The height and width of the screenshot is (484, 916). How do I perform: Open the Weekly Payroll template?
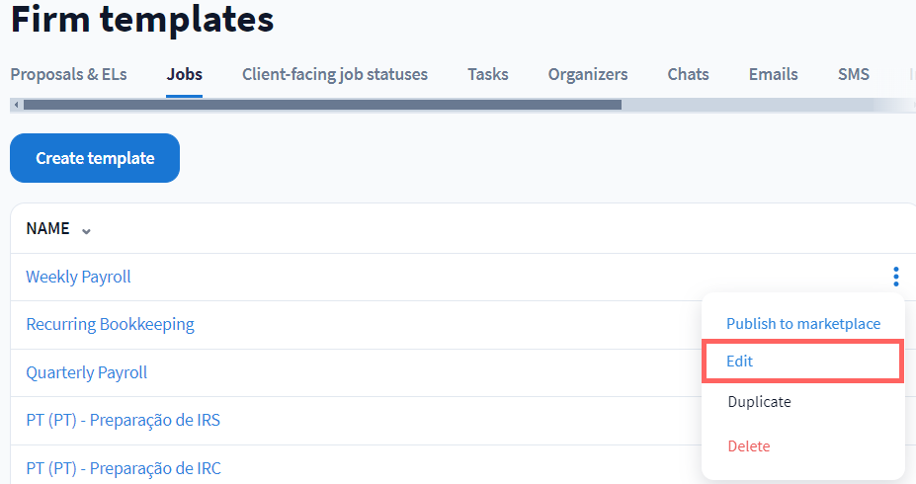(78, 277)
